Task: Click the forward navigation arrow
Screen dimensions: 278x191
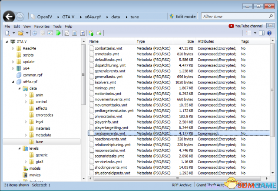Action: pyautogui.click(x=20, y=17)
